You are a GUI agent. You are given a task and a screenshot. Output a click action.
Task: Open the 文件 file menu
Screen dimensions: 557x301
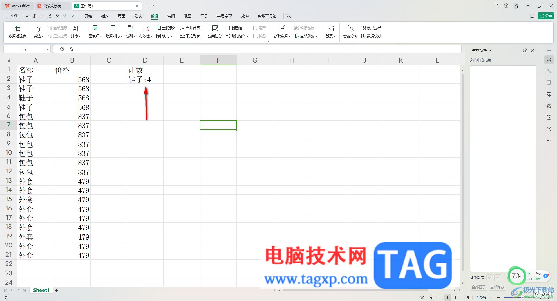click(x=12, y=16)
